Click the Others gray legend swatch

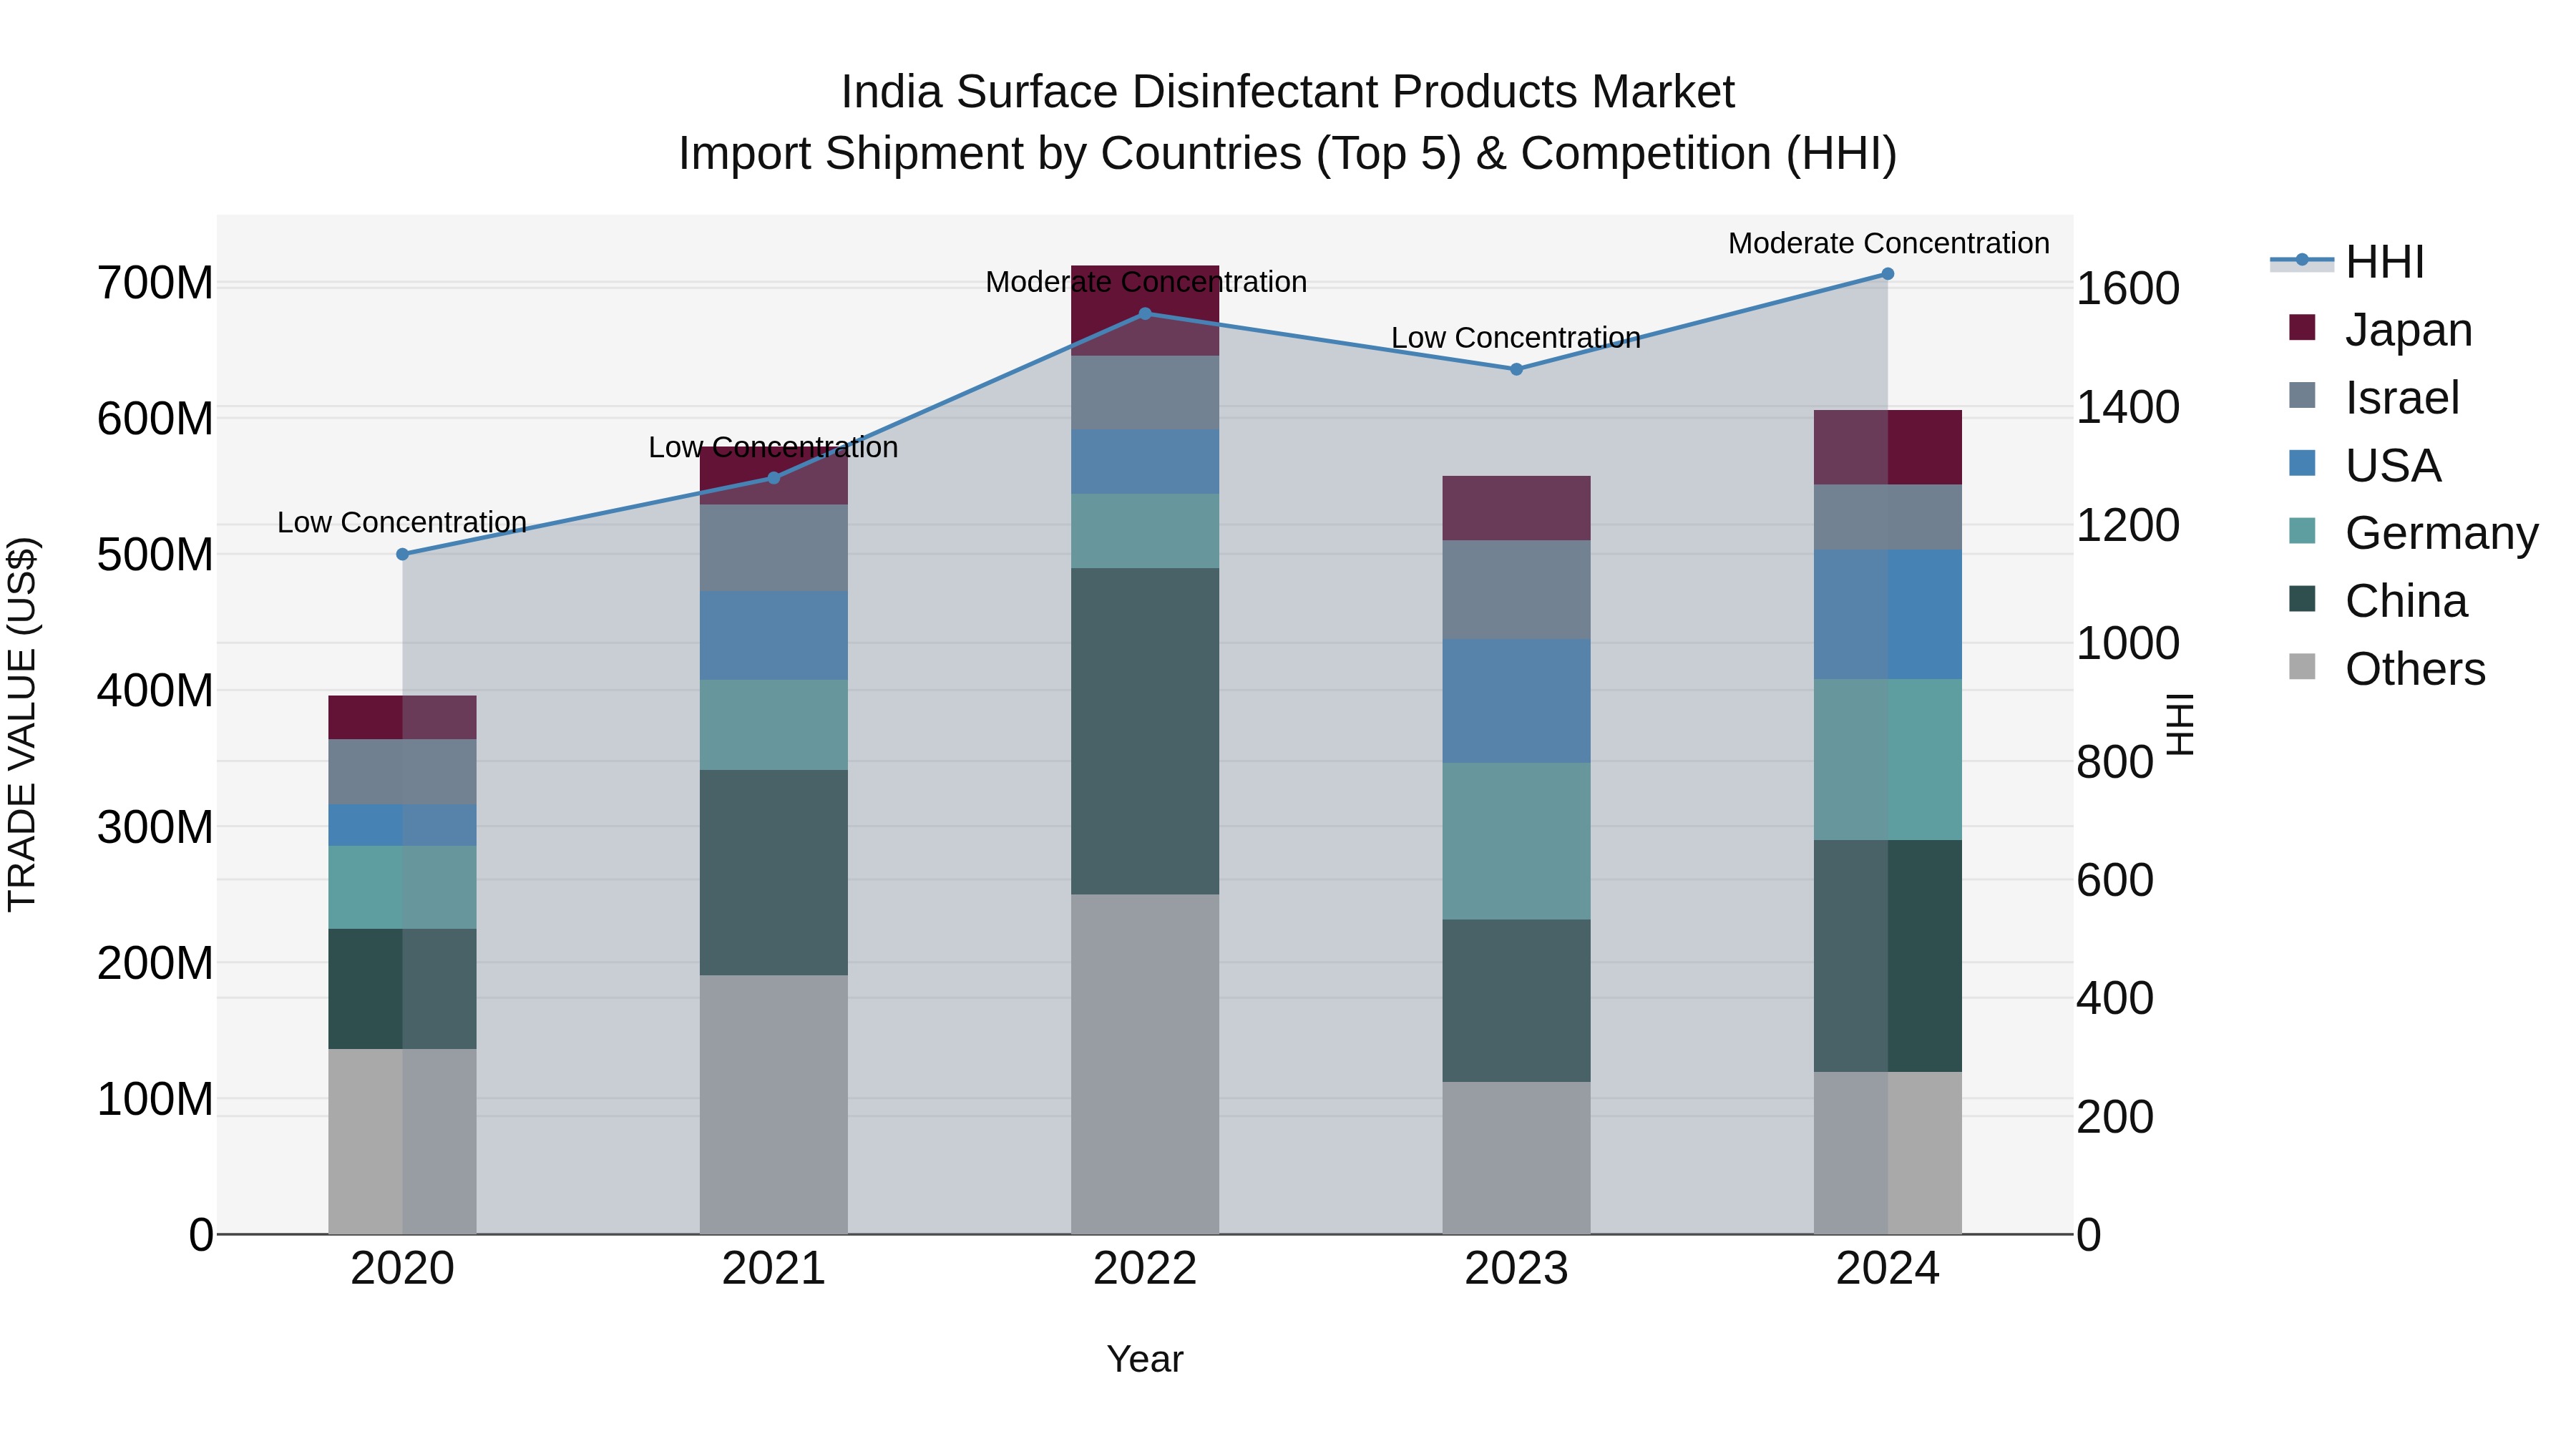pyautogui.click(x=2302, y=666)
